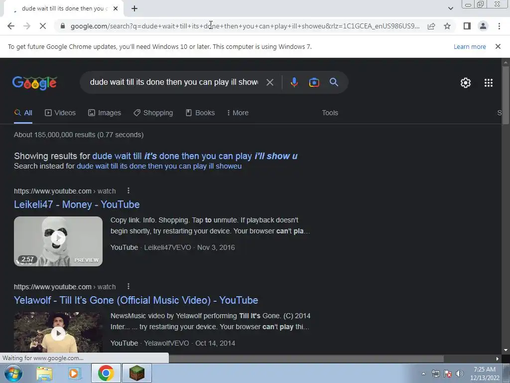Click the "Leikeli47VEVO" channel text
This screenshot has width=510, height=383.
point(167,247)
